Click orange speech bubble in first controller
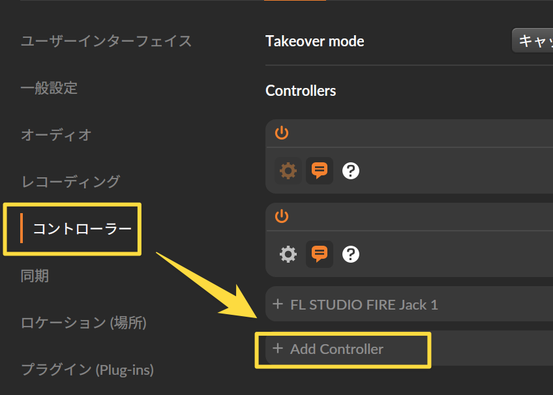Image resolution: width=553 pixels, height=395 pixels. tap(320, 171)
